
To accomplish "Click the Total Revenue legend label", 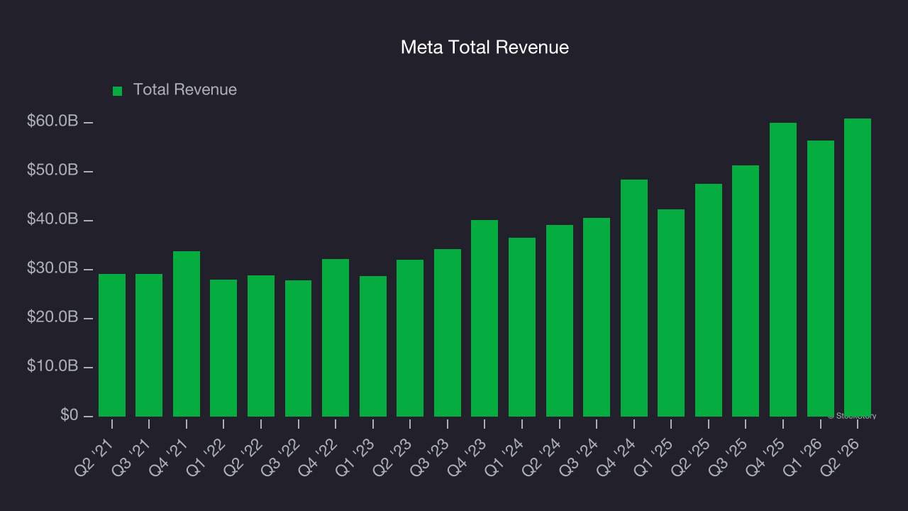I will click(x=185, y=90).
